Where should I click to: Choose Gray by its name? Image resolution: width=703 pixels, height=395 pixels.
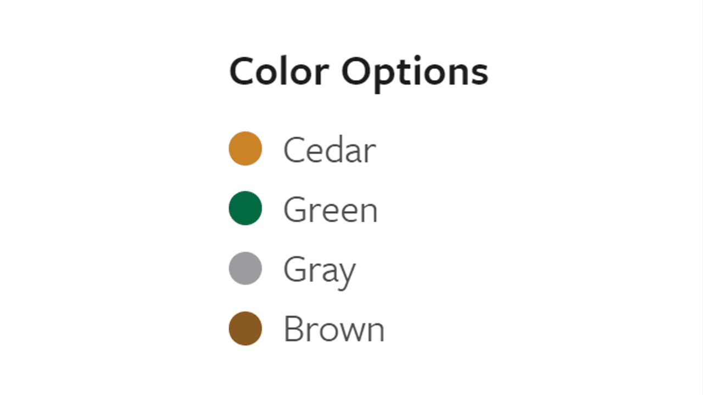[320, 270]
